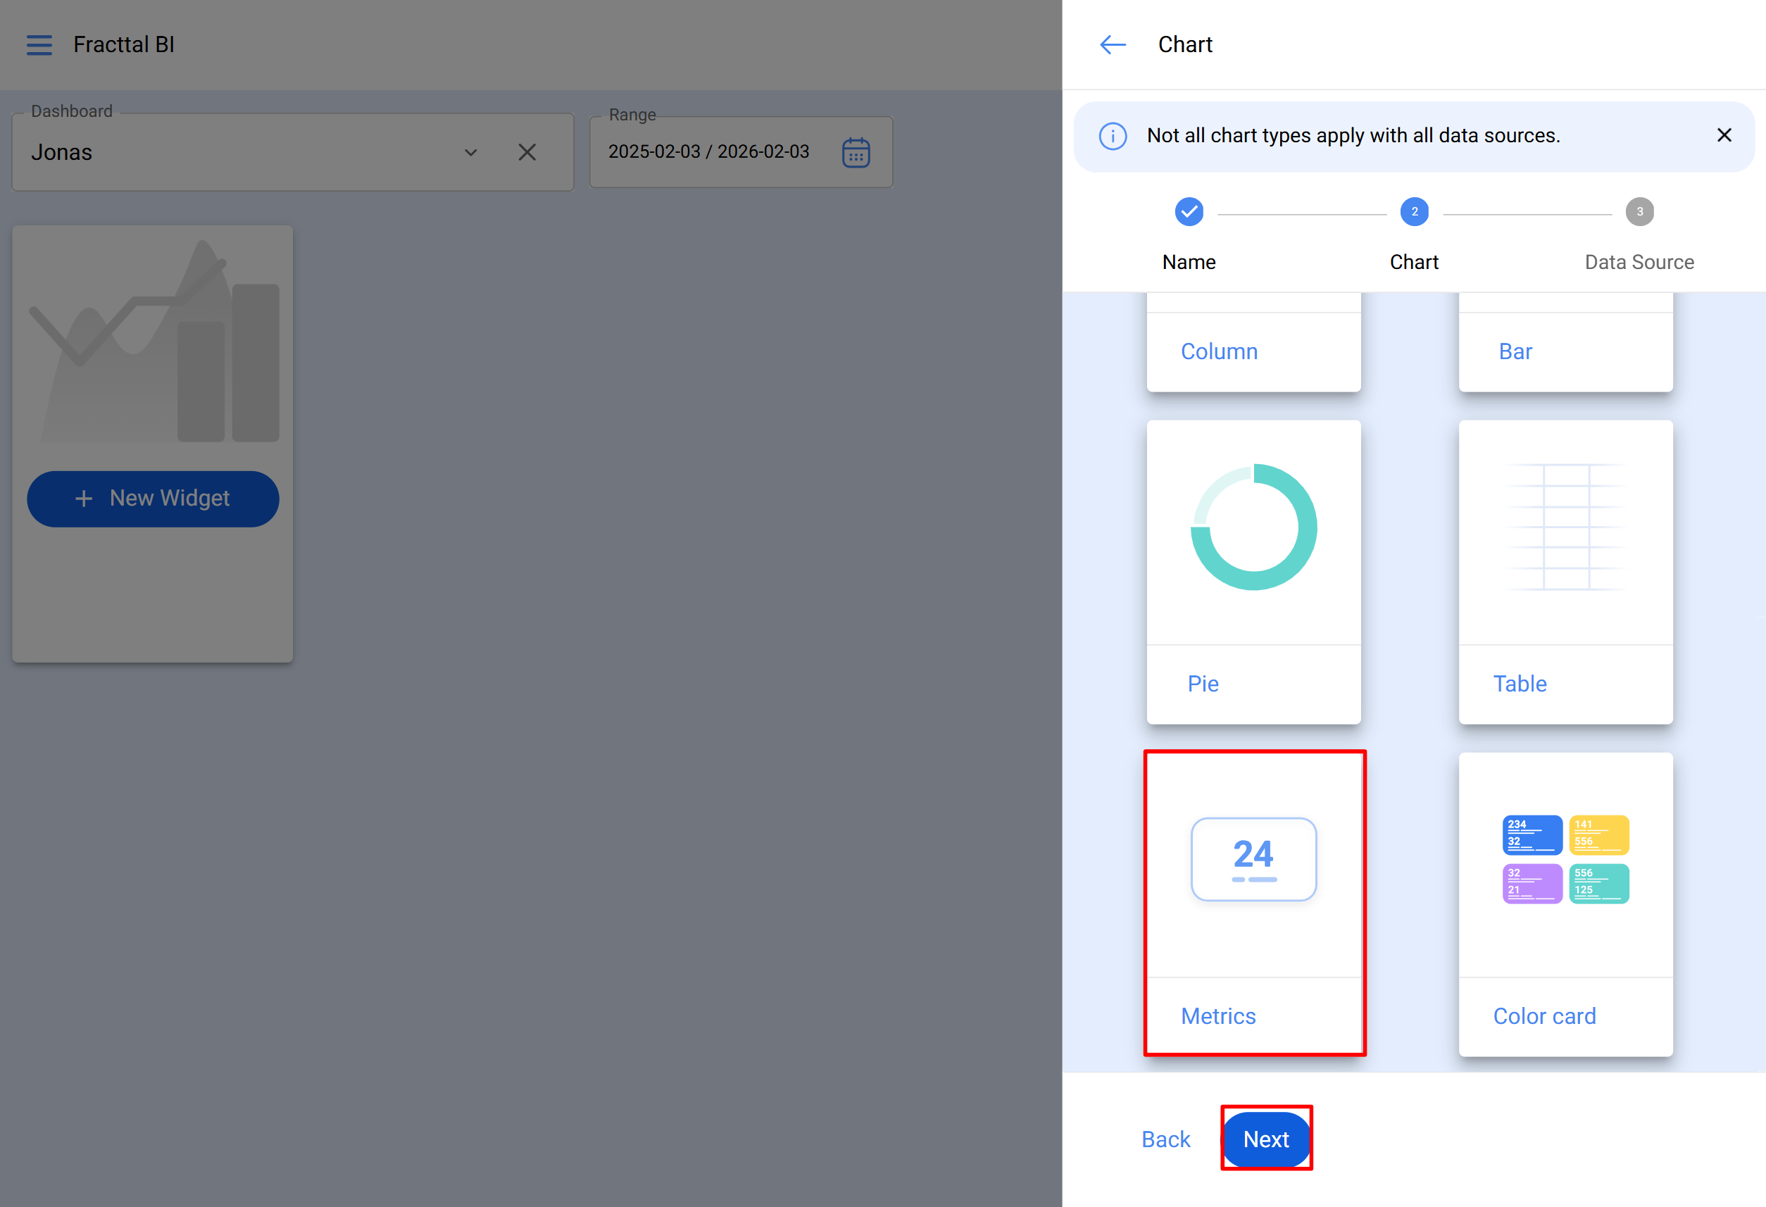Choose the Metrics 24 icon
This screenshot has height=1207, width=1766.
pyautogui.click(x=1253, y=859)
